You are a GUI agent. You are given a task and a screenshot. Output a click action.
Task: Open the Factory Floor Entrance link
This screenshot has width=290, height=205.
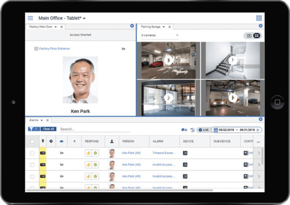pos(54,49)
